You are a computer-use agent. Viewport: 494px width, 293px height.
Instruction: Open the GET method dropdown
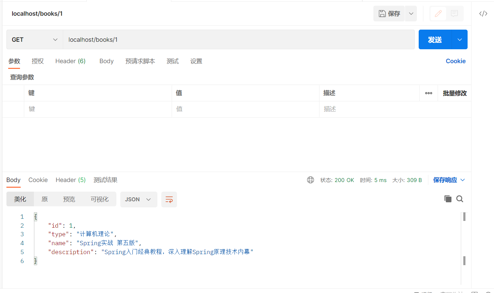[35, 40]
